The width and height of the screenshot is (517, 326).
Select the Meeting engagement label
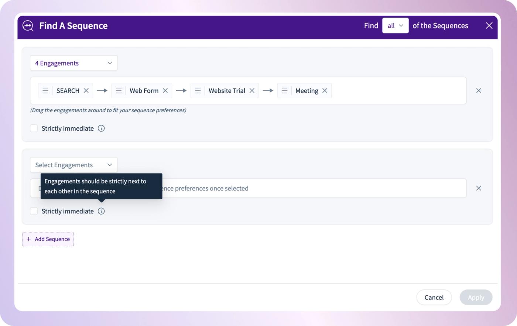pos(307,90)
